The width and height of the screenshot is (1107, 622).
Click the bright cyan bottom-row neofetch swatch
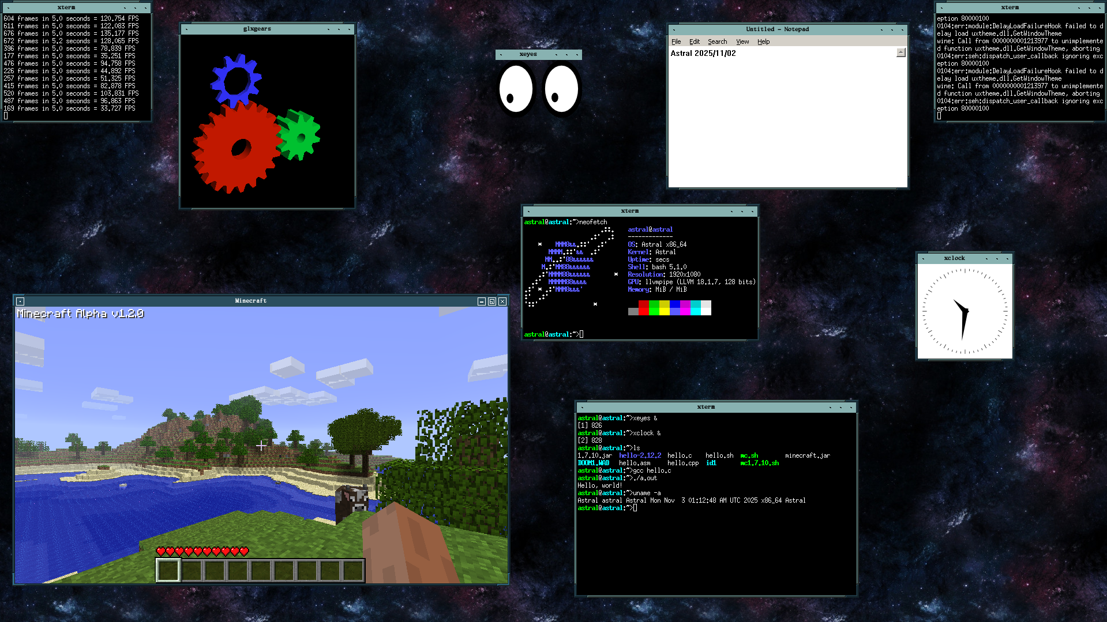pos(696,311)
